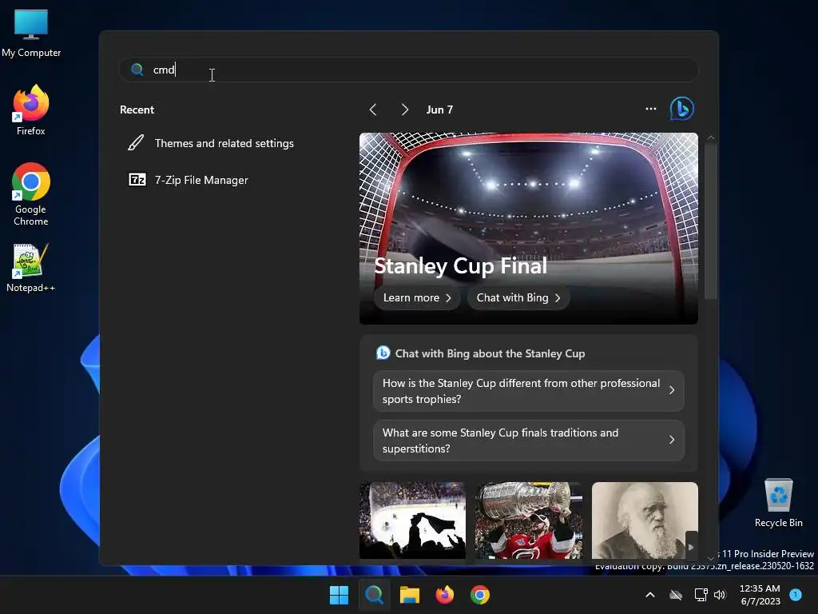Ask how Stanley Cup differs from other trophies
The image size is (818, 614).
pyautogui.click(x=529, y=391)
